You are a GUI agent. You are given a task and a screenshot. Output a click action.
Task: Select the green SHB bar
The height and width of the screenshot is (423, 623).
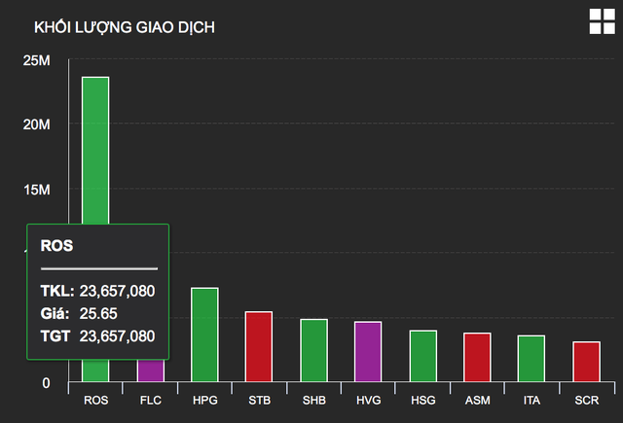pyautogui.click(x=313, y=350)
